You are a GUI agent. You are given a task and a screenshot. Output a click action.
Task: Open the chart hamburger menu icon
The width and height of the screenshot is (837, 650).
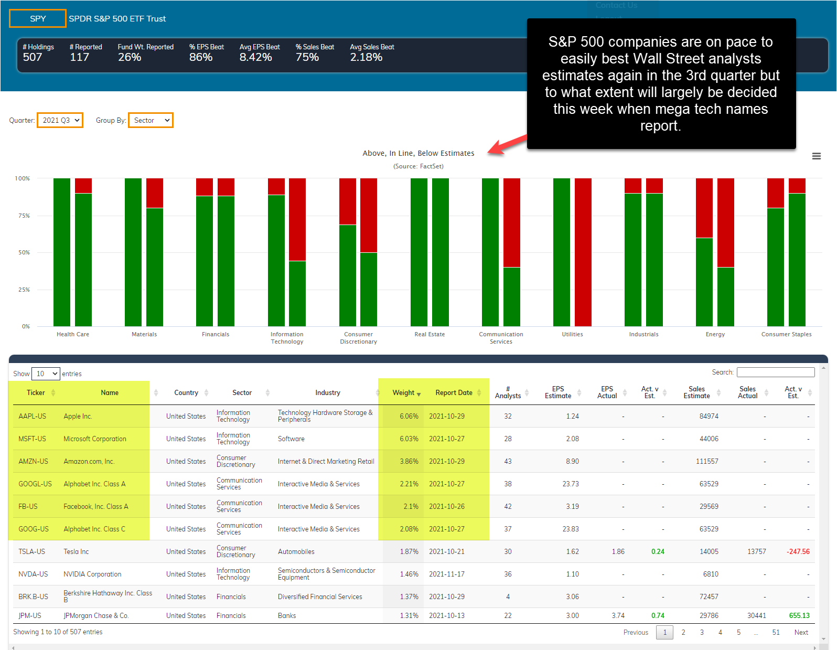coord(816,156)
